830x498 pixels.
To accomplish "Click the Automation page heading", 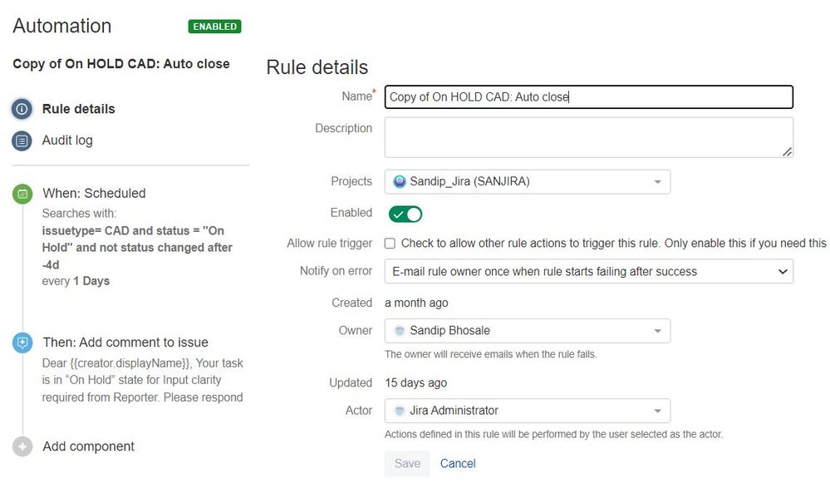I will click(x=62, y=26).
